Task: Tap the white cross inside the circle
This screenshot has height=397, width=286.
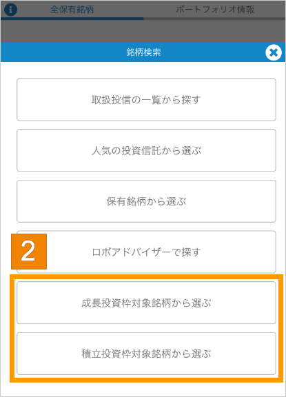Action: pyautogui.click(x=274, y=52)
